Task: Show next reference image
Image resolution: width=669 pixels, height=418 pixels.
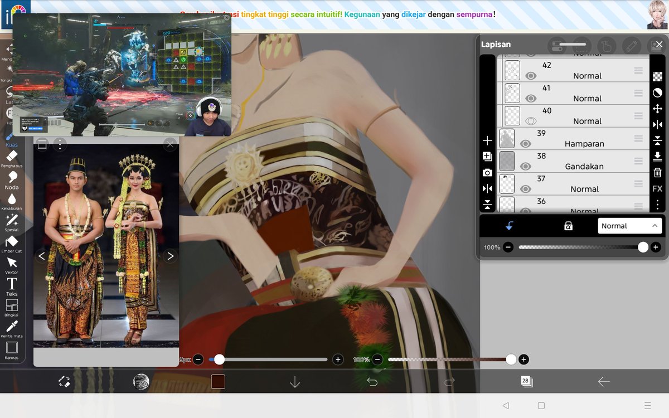Action: [x=171, y=256]
